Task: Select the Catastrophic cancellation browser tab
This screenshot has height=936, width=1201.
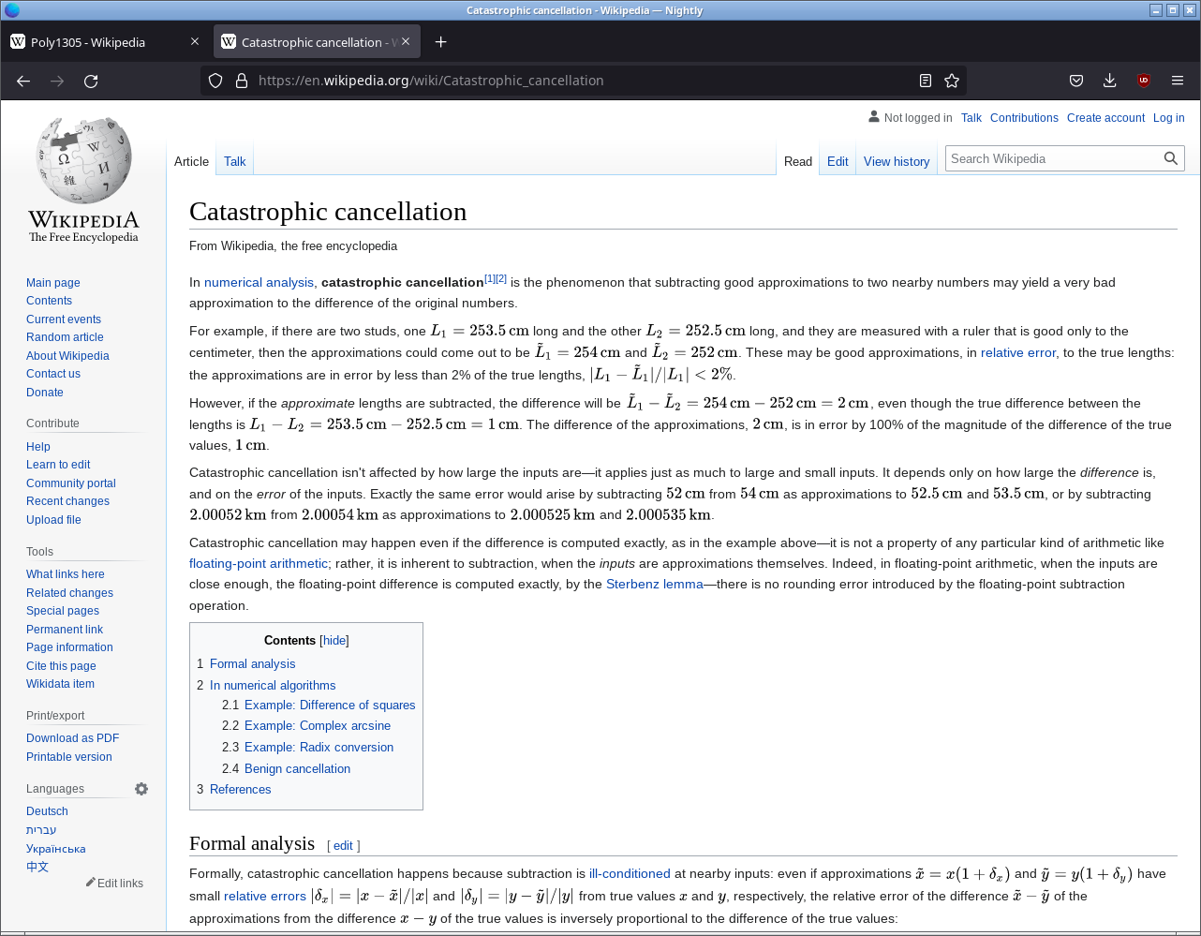Action: coord(319,42)
